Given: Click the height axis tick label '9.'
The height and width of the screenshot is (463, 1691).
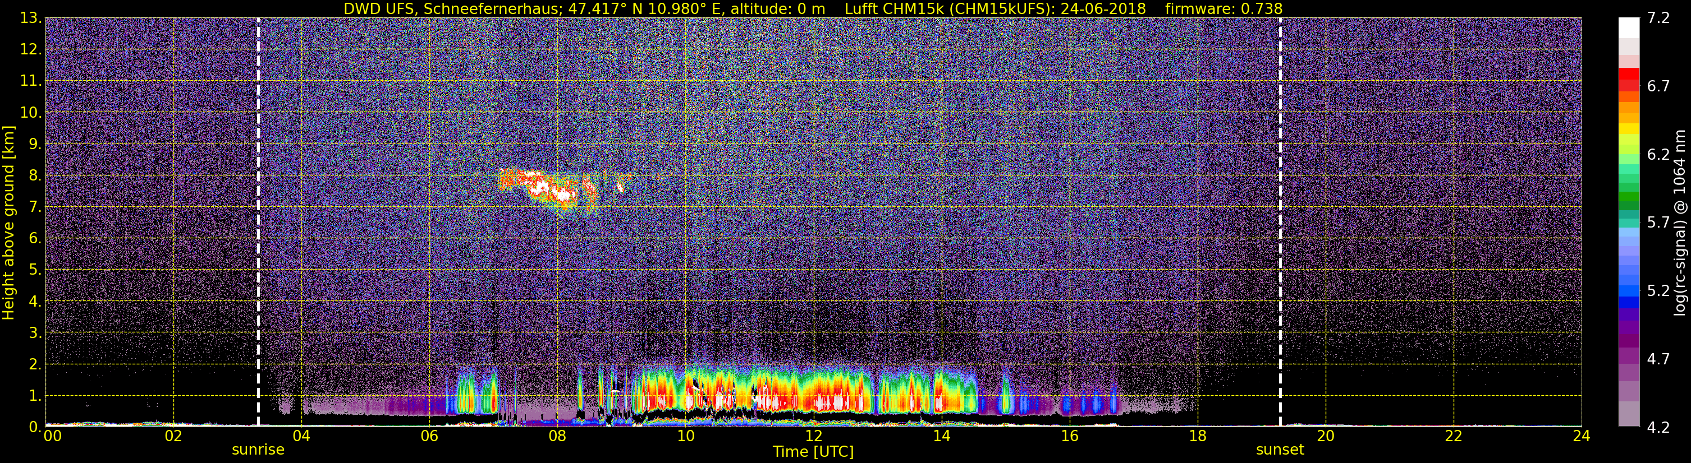Looking at the screenshot, I should [34, 144].
